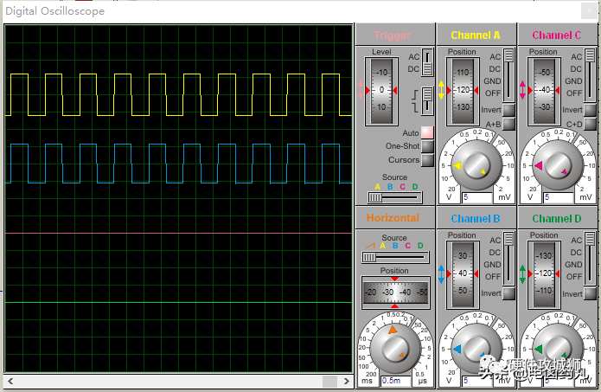Click the Horizontal timebase knob
This screenshot has width=601, height=392.
[x=395, y=348]
